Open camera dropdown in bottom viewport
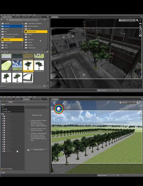Screen dimensions: 143x186 pos(127,103)
